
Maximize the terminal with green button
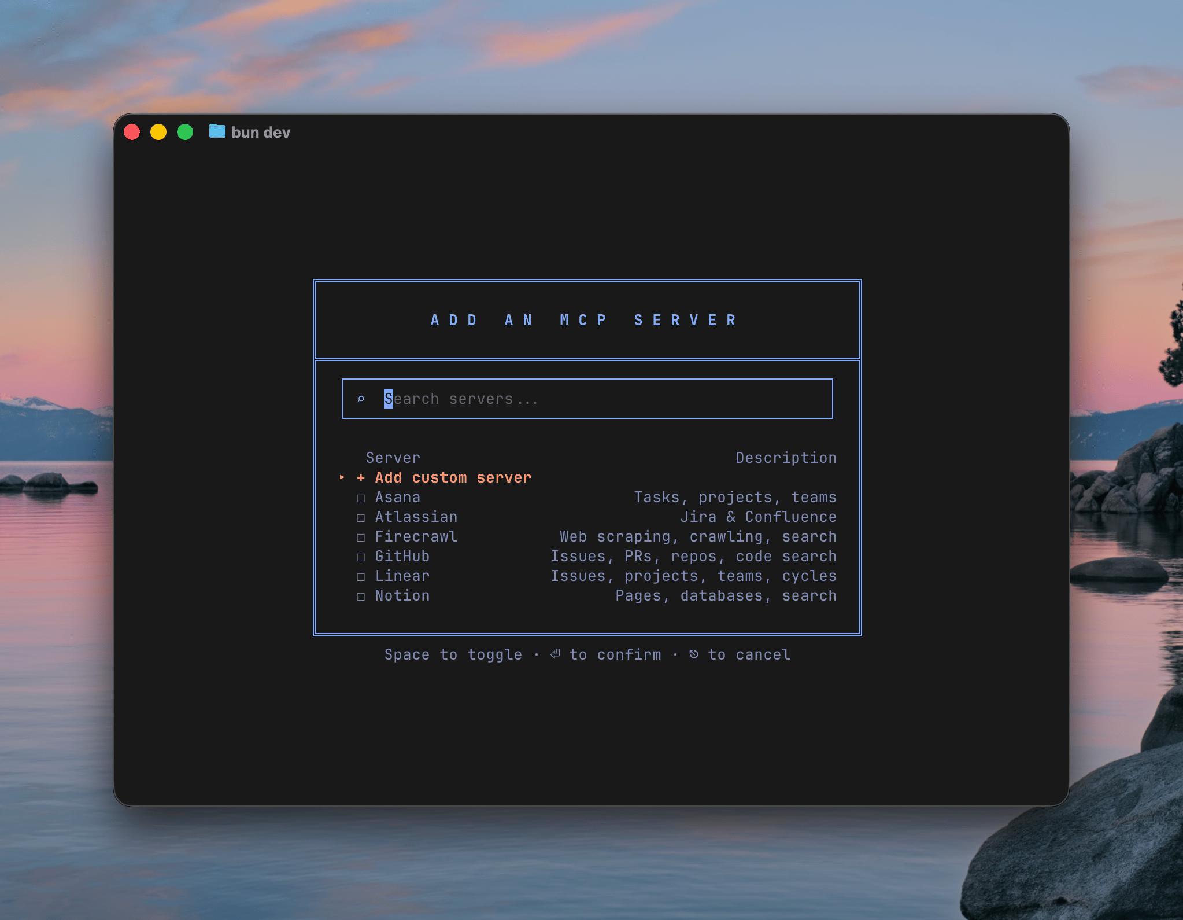(x=185, y=132)
